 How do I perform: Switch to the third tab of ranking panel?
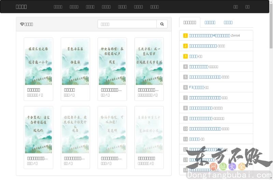pyautogui.click(x=228, y=22)
